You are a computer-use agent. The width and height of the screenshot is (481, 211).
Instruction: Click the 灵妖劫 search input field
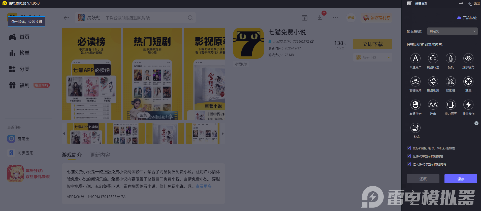tap(135, 18)
